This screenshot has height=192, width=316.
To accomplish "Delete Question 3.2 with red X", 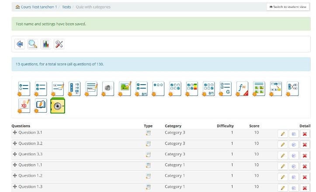I will 305,145.
